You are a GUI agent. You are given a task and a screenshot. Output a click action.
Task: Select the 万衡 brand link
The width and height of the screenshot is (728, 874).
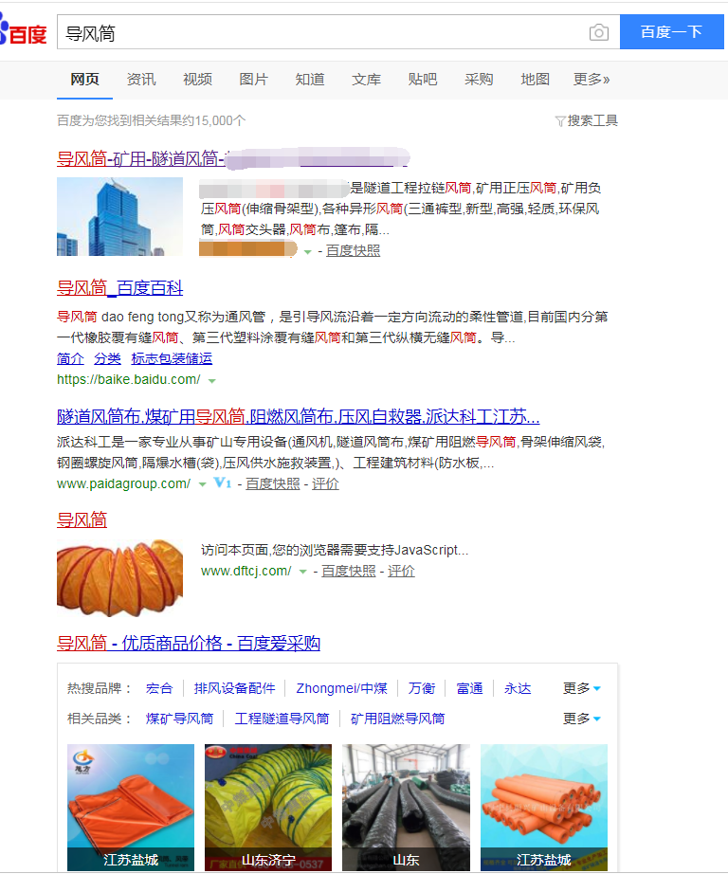(422, 688)
